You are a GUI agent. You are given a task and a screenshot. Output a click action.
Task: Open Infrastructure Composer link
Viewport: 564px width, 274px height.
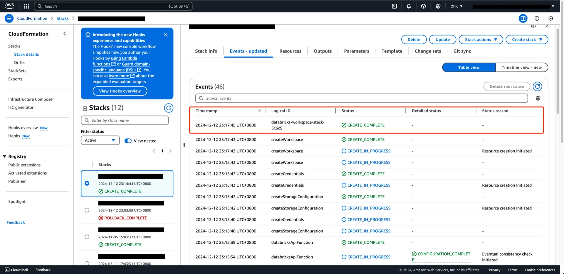pyautogui.click(x=31, y=99)
